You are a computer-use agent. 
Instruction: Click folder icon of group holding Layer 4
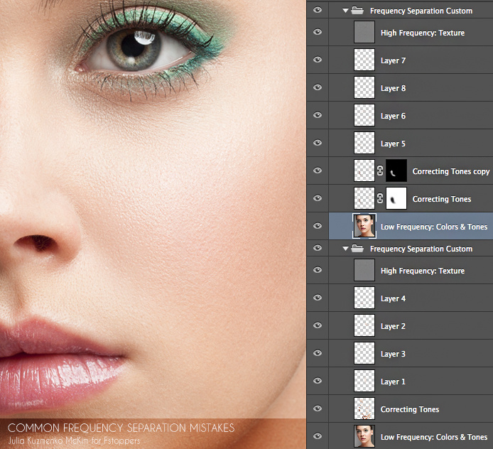coord(357,249)
